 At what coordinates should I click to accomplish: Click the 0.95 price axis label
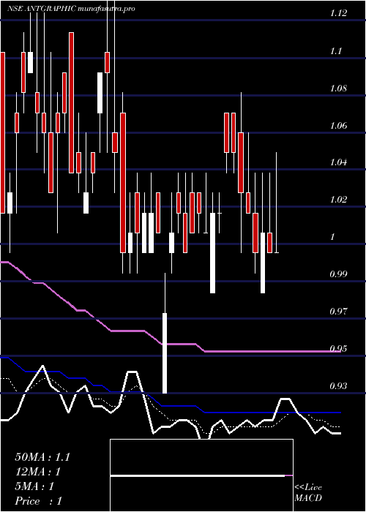tap(338, 349)
